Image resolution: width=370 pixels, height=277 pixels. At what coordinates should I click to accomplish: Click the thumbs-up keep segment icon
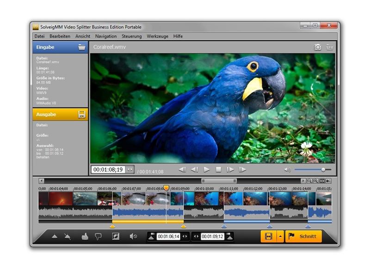tap(85, 236)
